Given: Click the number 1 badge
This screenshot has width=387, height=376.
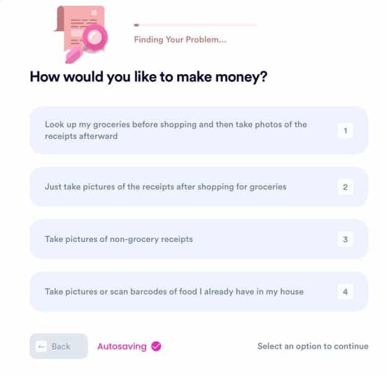Looking at the screenshot, I should [x=345, y=131].
